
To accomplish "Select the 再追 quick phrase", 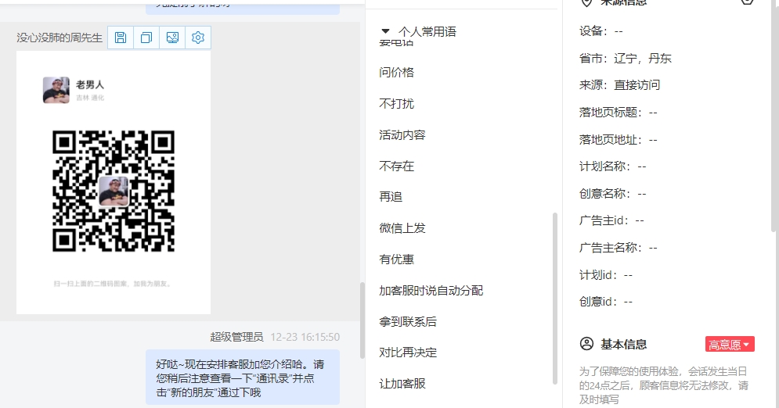I will click(x=391, y=197).
